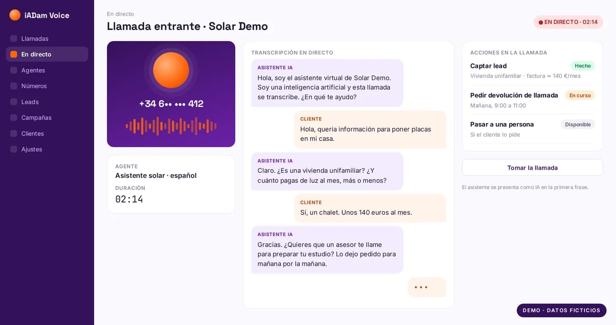
Task: Click the red live dot indicator
Action: [x=541, y=22]
